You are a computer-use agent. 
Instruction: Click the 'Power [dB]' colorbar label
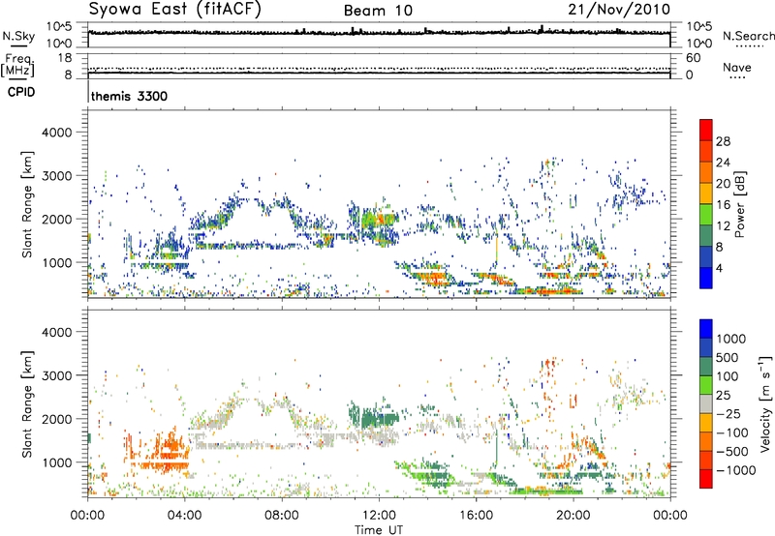point(739,204)
